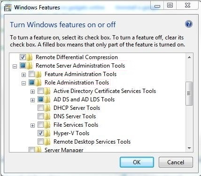Check Remote Desktop Services Tools checkbox
201x176 pixels.
[x=40, y=142]
